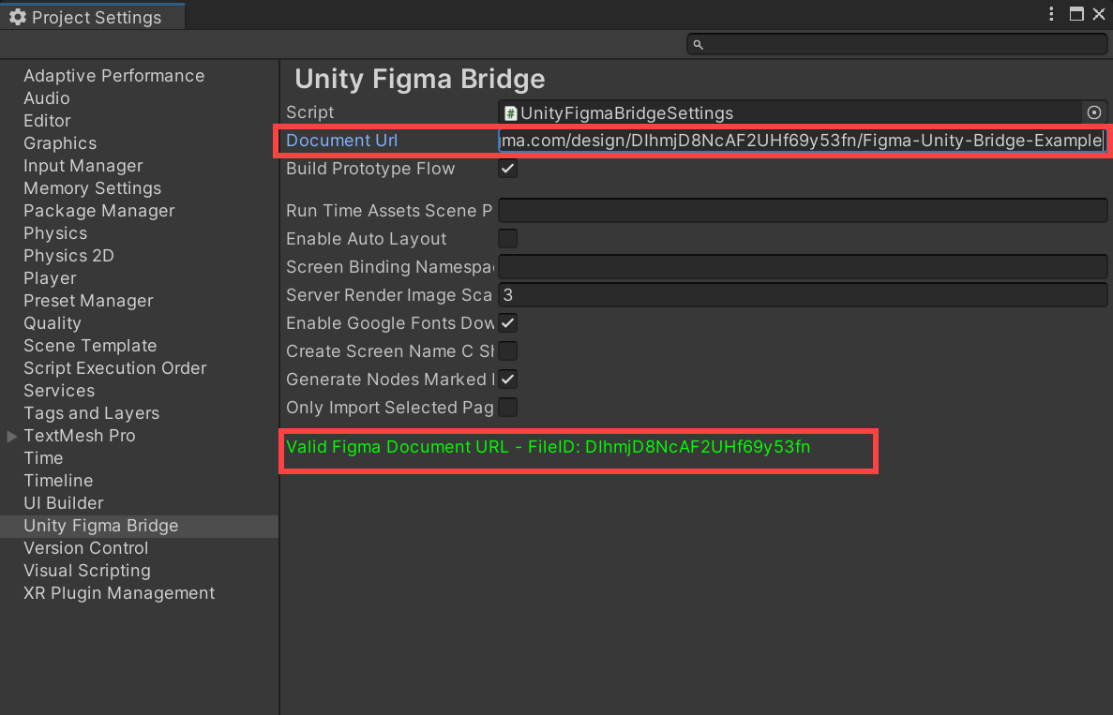Close the Project Settings window
Image resolution: width=1113 pixels, height=715 pixels.
pyautogui.click(x=1099, y=14)
